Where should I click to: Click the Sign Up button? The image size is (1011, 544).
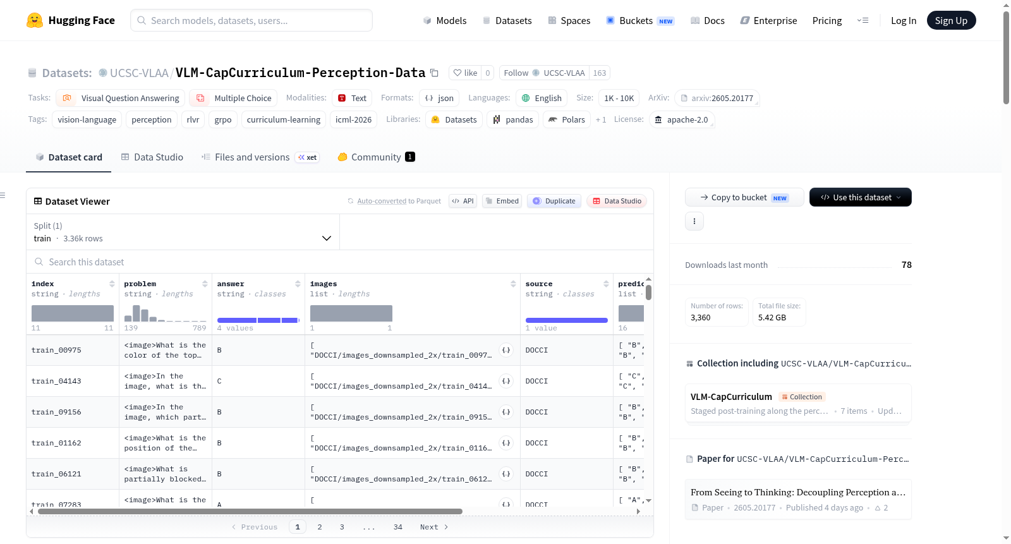pyautogui.click(x=951, y=20)
